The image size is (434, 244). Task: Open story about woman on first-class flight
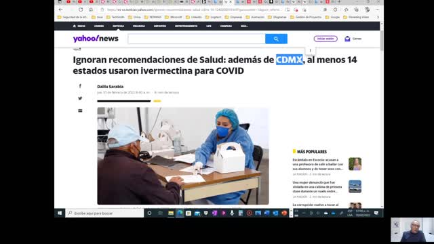317,187
